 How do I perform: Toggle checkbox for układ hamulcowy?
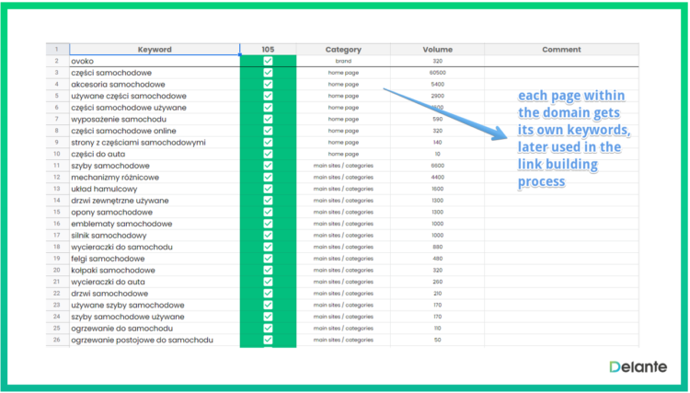tap(268, 189)
